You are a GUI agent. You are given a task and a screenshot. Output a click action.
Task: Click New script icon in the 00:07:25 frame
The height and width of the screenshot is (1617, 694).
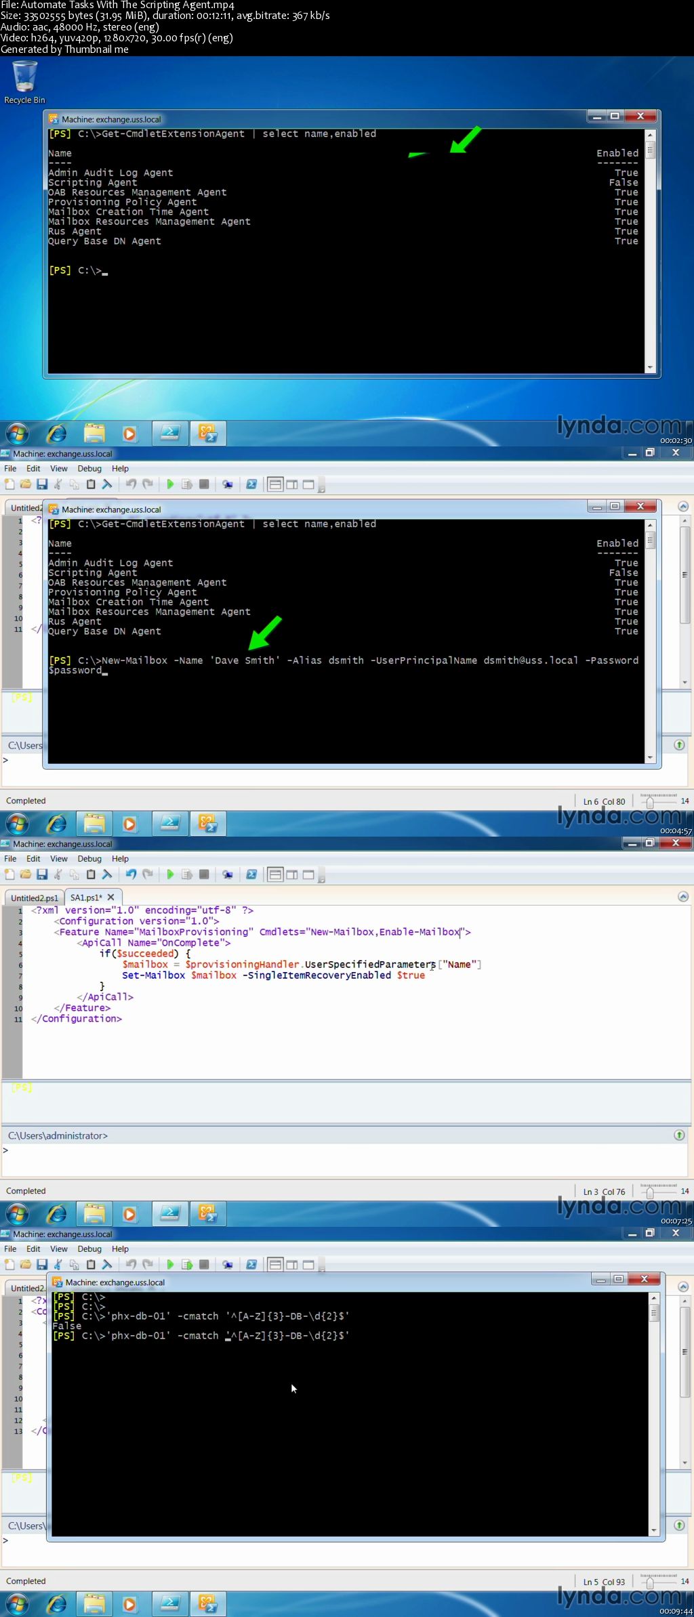9,875
